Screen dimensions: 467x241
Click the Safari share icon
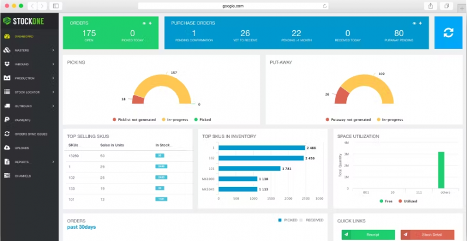(430, 6)
